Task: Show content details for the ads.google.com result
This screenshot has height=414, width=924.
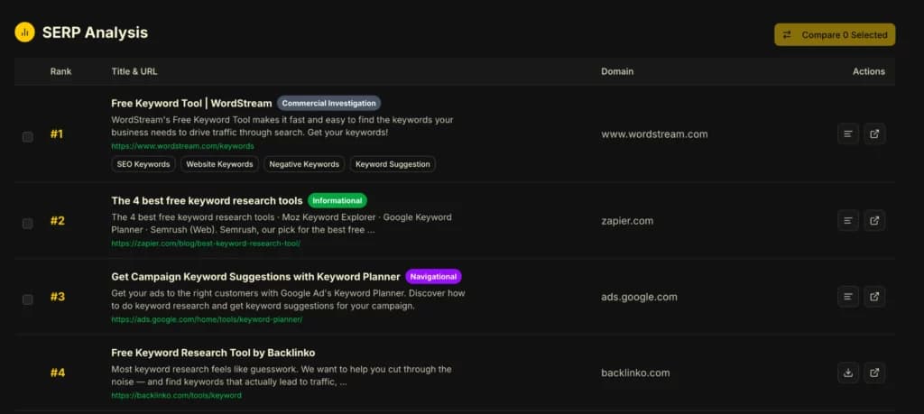Action: click(847, 296)
